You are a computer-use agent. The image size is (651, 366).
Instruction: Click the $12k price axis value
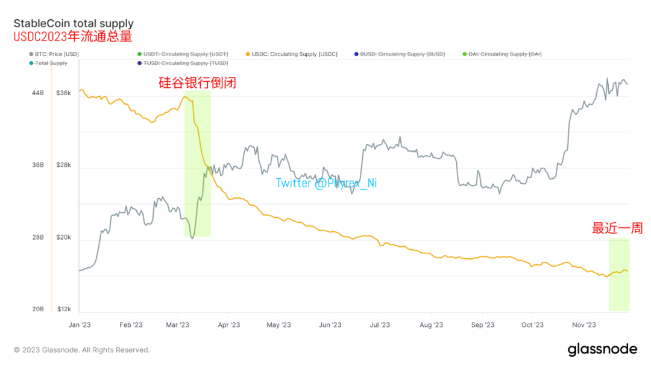pos(63,309)
